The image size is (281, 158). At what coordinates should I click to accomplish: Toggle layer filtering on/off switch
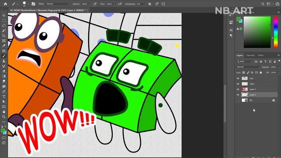279,61
